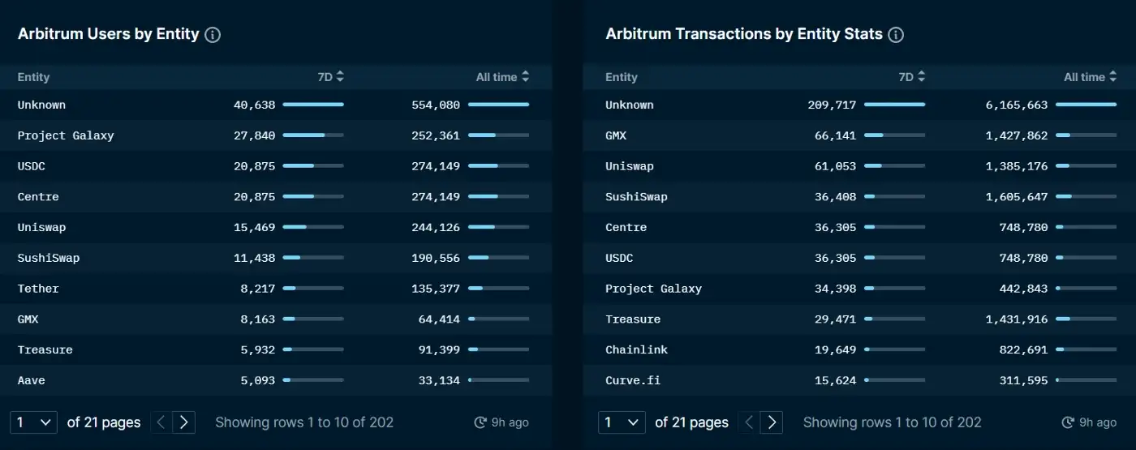Sort Users table by 7D column

331,77
